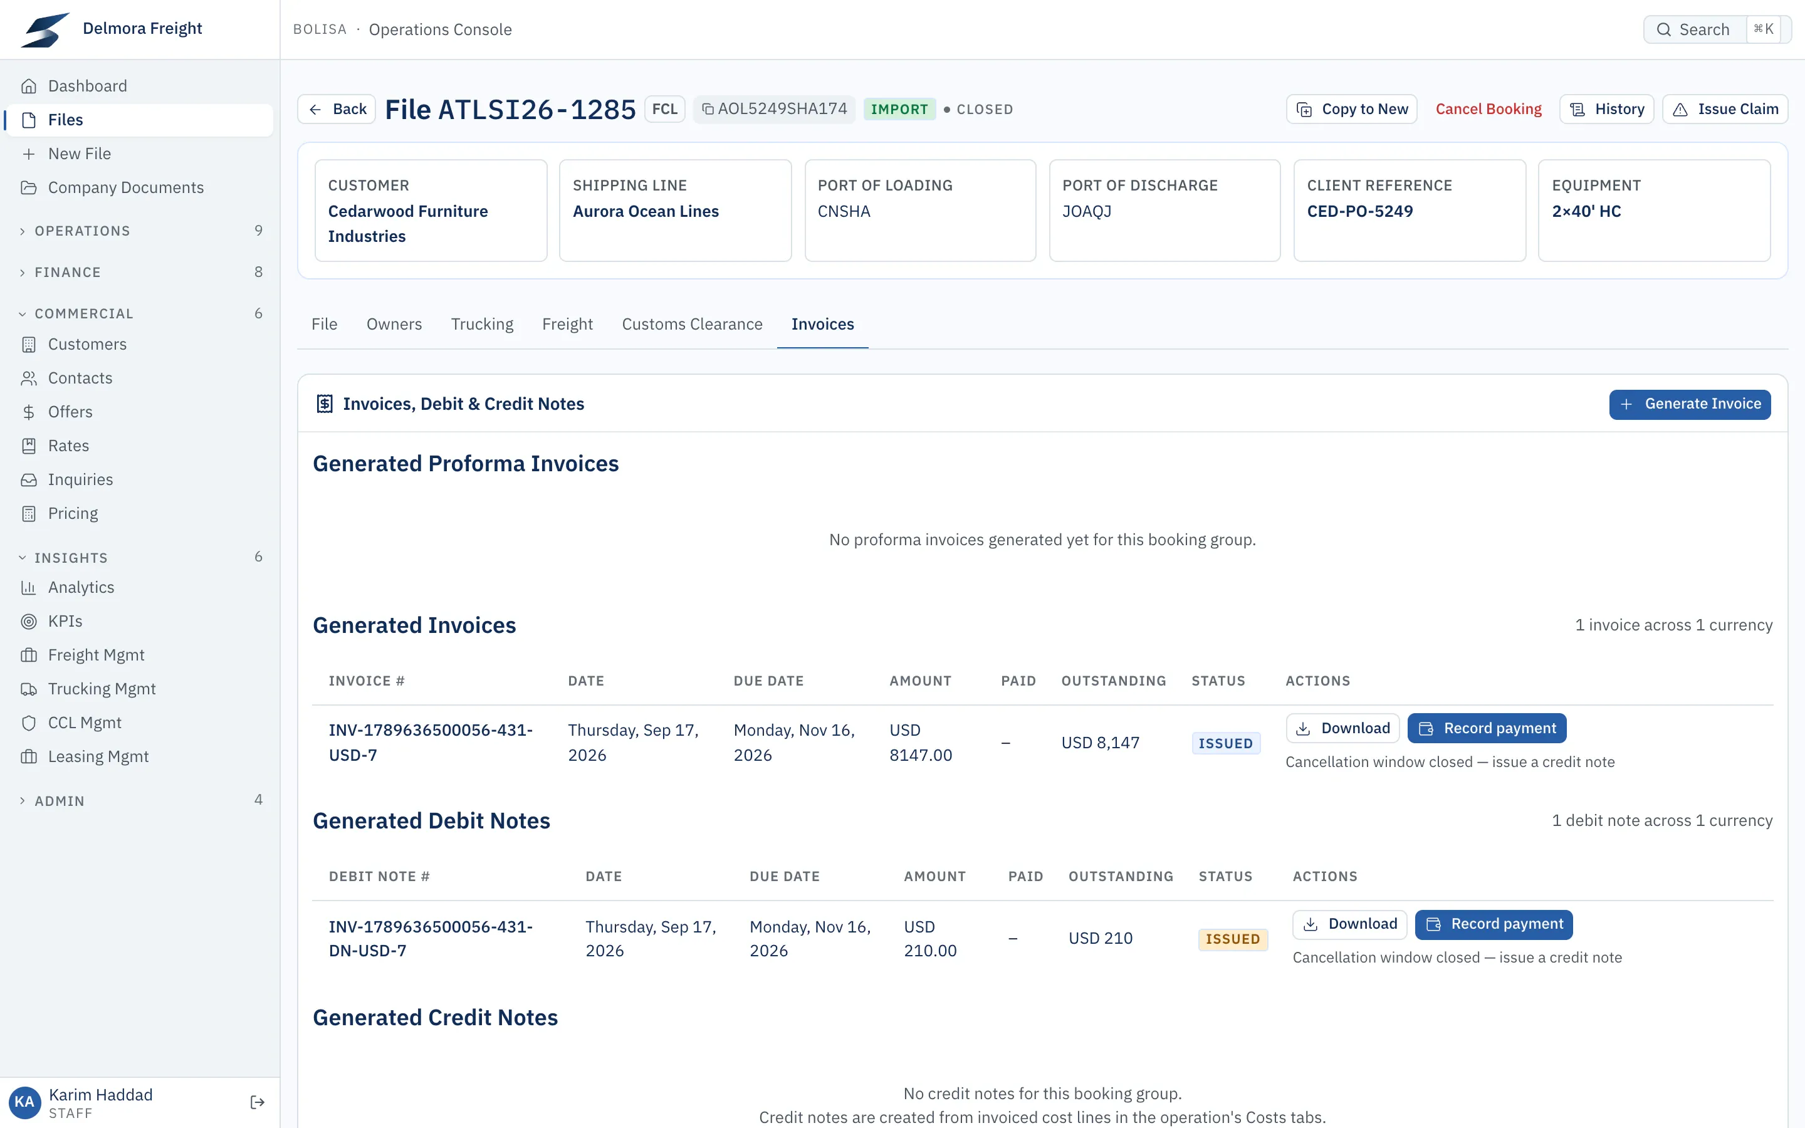
Task: Click Copy to New button
Action: (1351, 109)
